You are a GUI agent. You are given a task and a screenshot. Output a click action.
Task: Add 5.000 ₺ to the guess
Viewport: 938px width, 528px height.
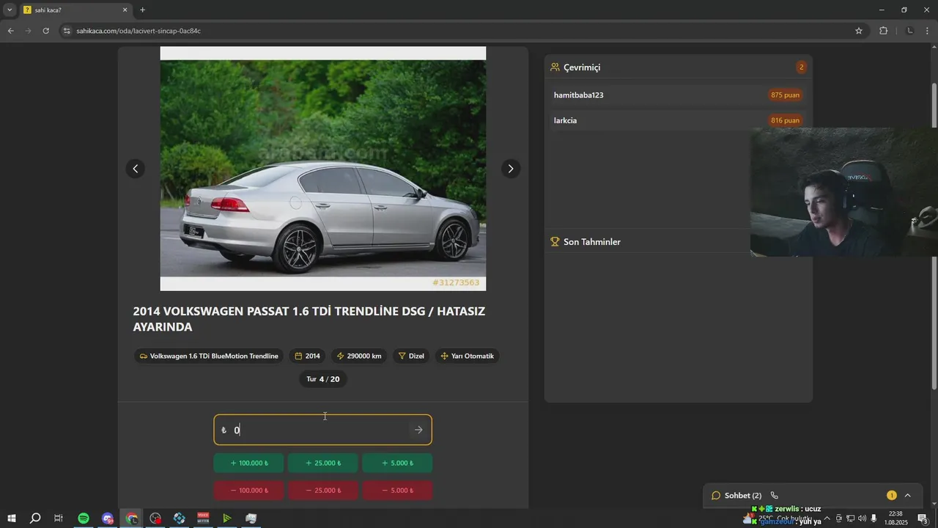point(397,463)
